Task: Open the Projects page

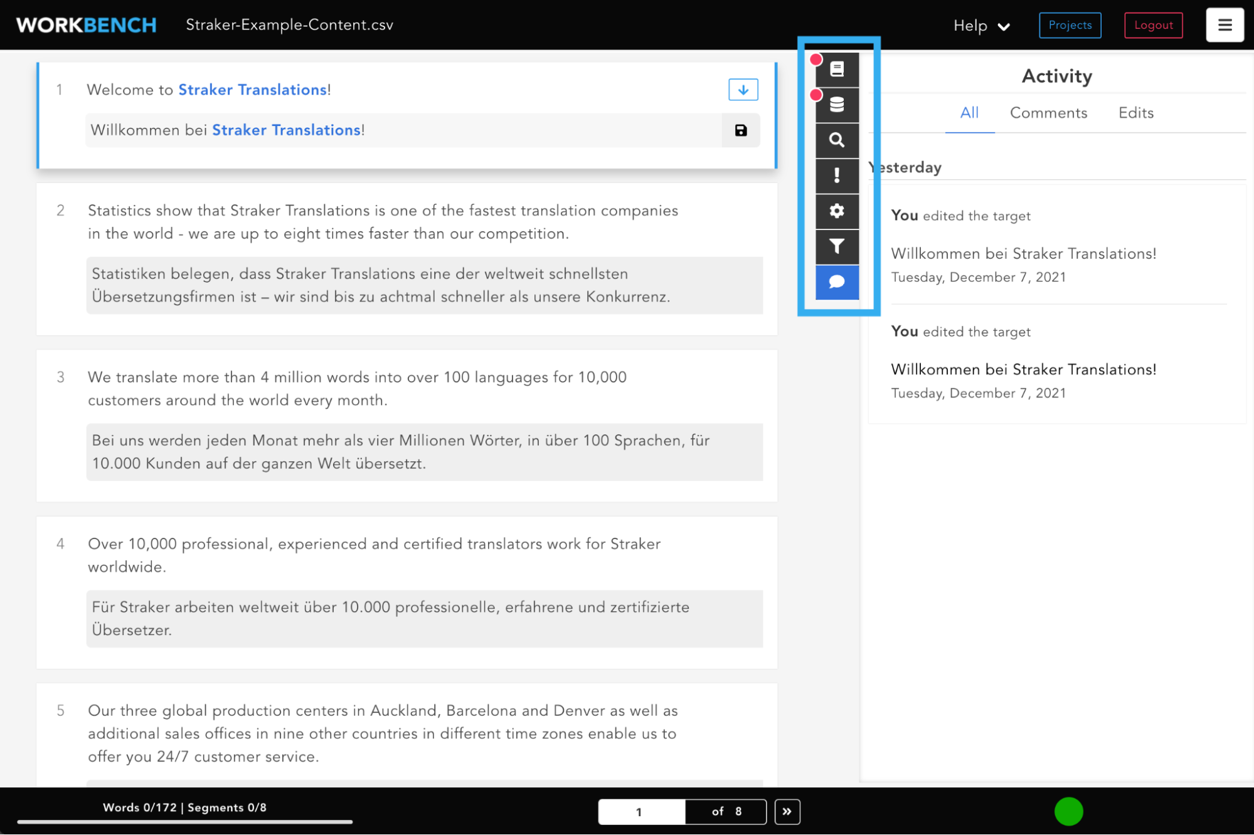Action: 1070,25
